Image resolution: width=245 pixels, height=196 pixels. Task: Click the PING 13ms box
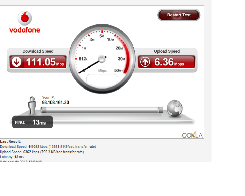tap(33, 122)
